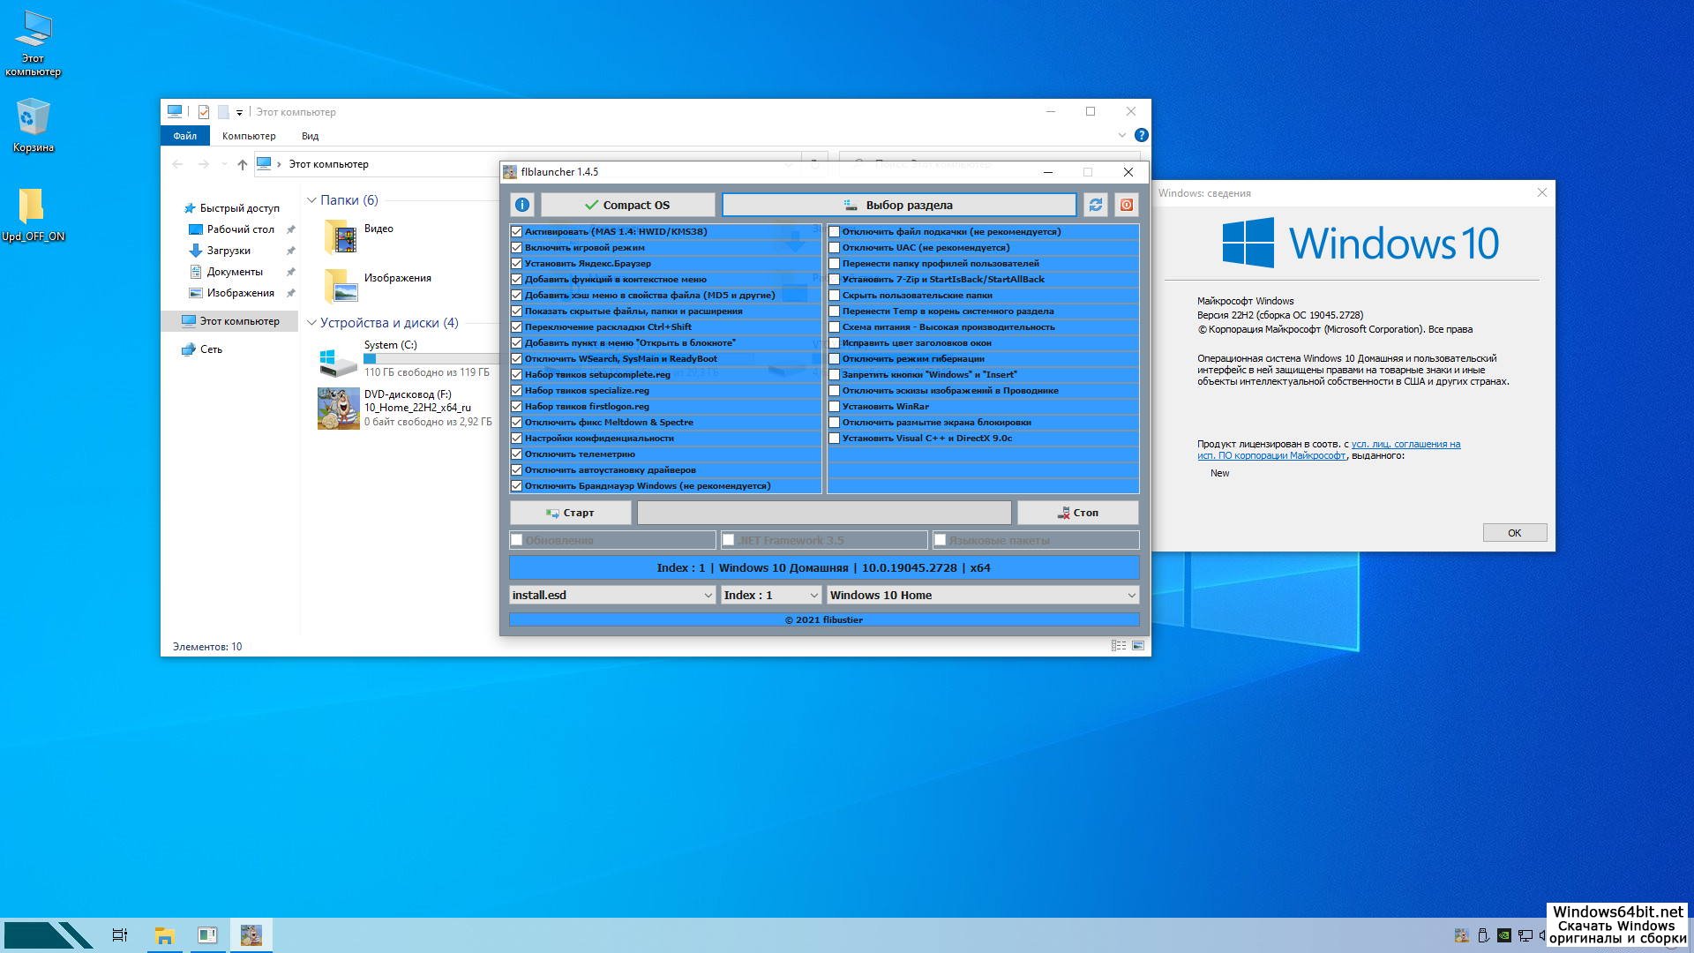This screenshot has height=953, width=1694.
Task: Click the refresh arrows icon in flblauncher
Action: pyautogui.click(x=1096, y=205)
